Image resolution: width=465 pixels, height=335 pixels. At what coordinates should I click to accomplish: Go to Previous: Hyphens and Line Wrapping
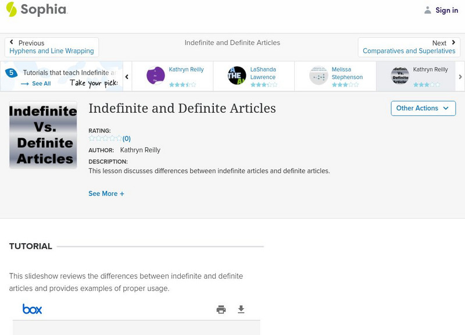tap(52, 47)
